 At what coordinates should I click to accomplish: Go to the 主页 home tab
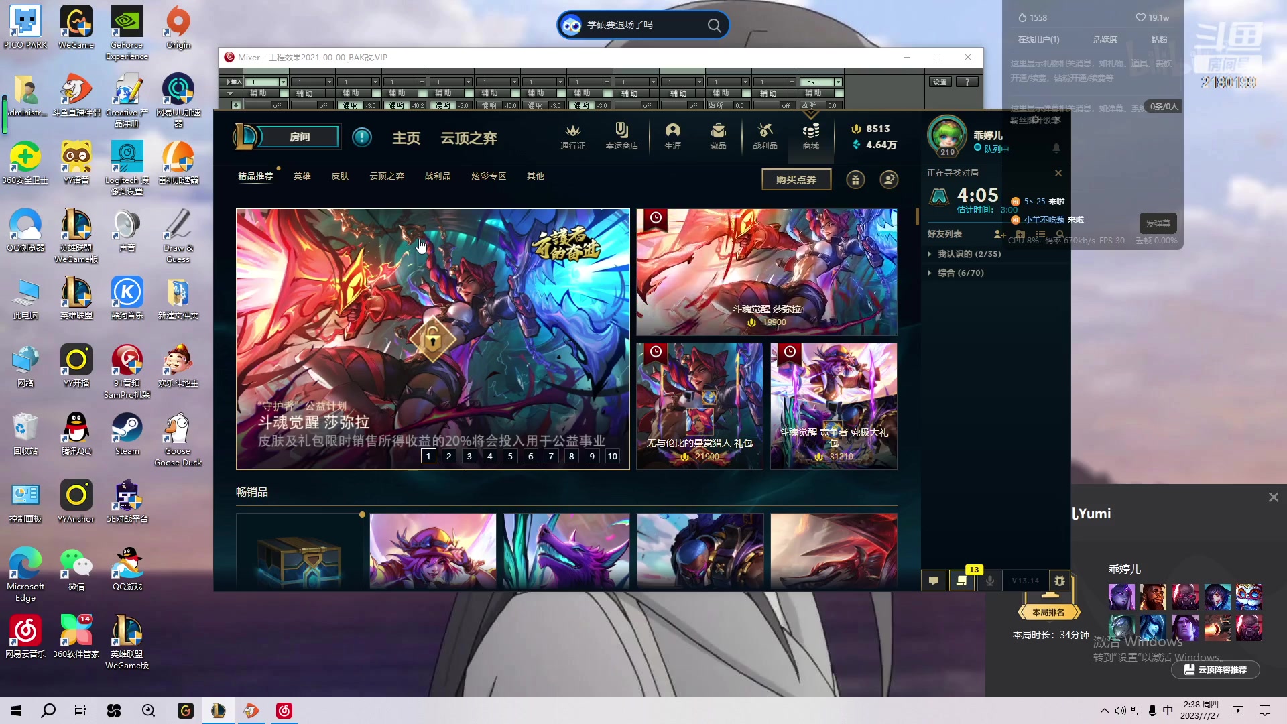[406, 138]
